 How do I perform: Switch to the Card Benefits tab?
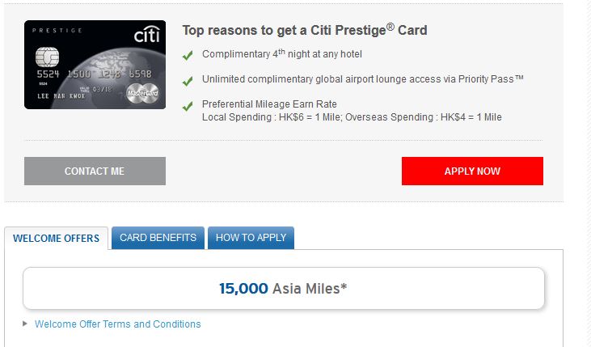tap(158, 238)
